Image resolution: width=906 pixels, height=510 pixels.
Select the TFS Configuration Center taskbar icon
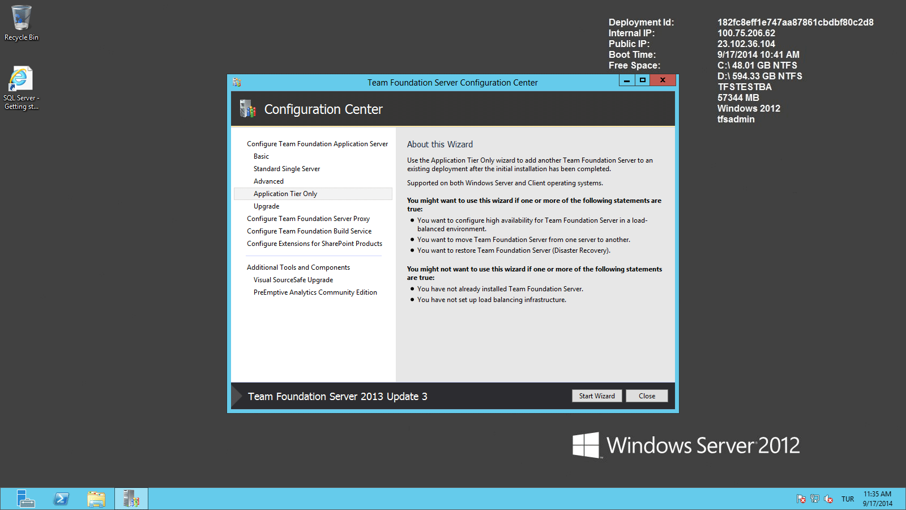click(131, 499)
